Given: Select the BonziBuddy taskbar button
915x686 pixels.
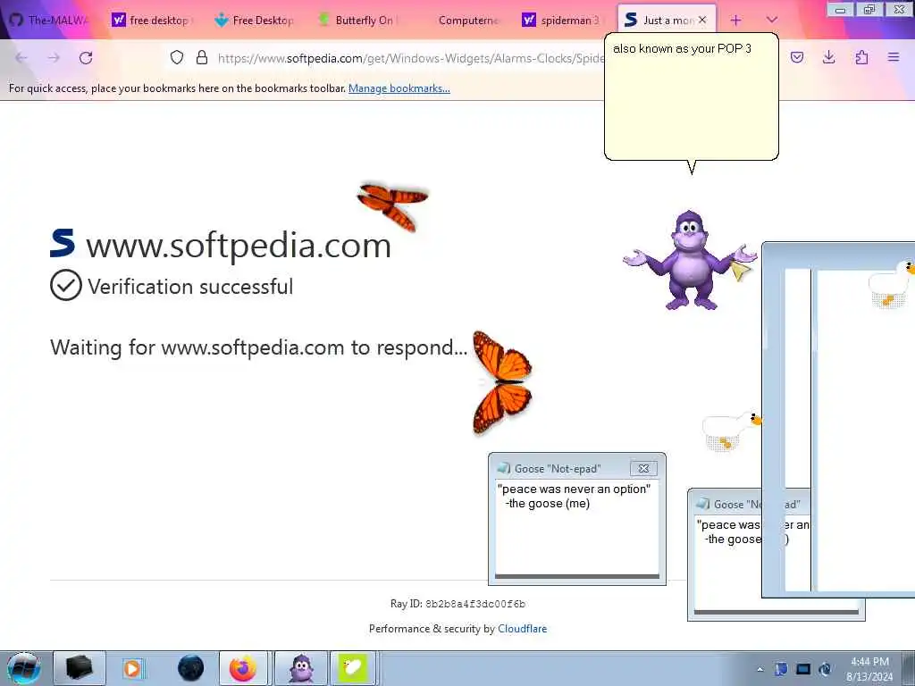Looking at the screenshot, I should click(x=301, y=668).
